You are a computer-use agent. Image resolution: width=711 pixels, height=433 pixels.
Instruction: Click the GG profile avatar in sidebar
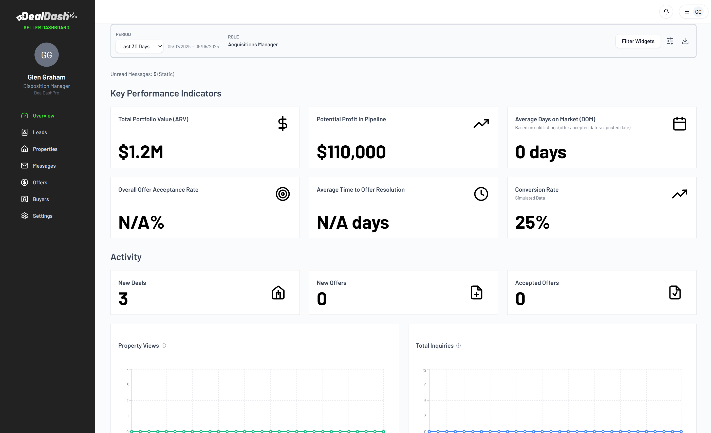click(x=46, y=55)
